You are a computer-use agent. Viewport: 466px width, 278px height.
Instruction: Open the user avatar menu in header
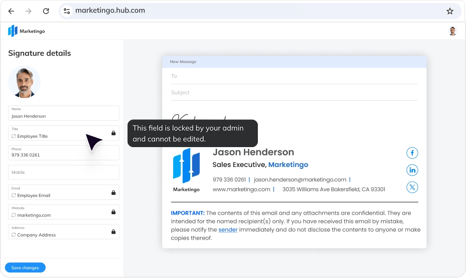(x=453, y=31)
